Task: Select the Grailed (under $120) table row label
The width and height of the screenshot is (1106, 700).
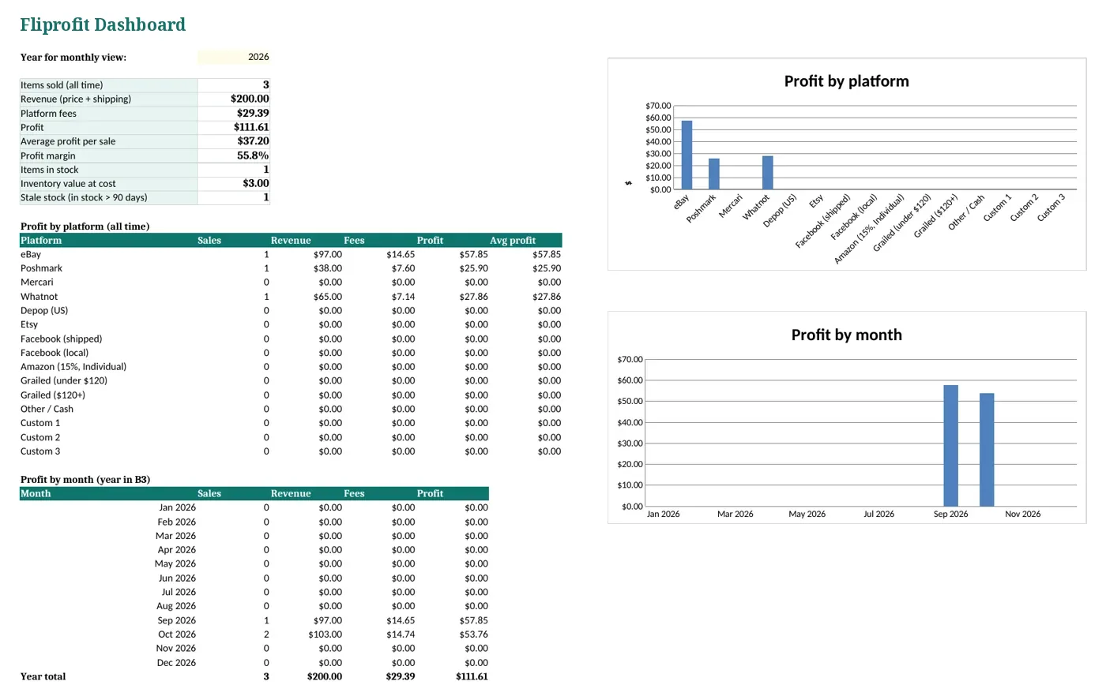Action: (64, 380)
